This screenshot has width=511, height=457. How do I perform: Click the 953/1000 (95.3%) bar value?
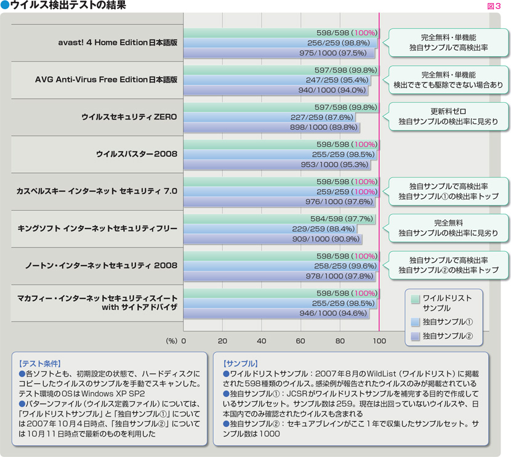[x=334, y=164]
